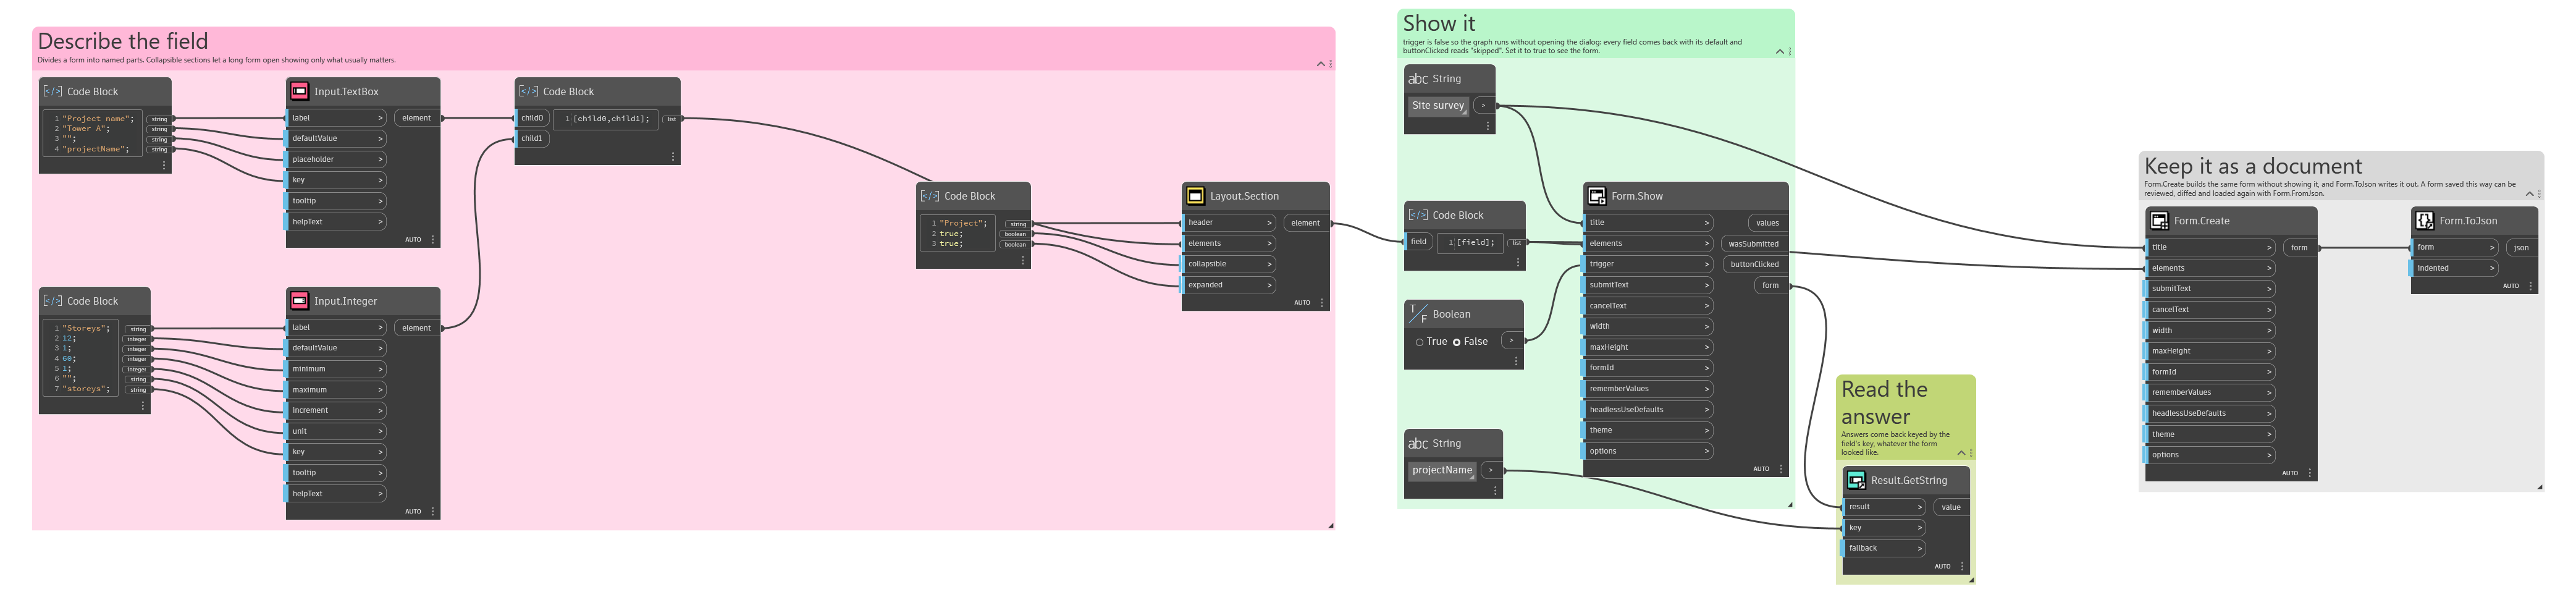Click the Boolean node T/F icon
Viewport: 2576px width, 592px height.
tap(1418, 314)
